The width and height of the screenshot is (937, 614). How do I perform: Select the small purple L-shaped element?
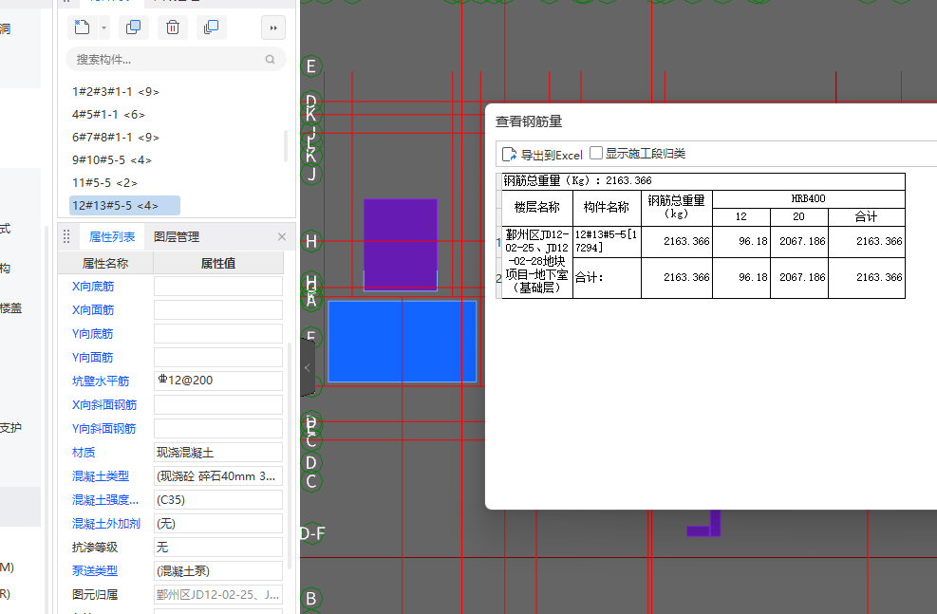704,524
